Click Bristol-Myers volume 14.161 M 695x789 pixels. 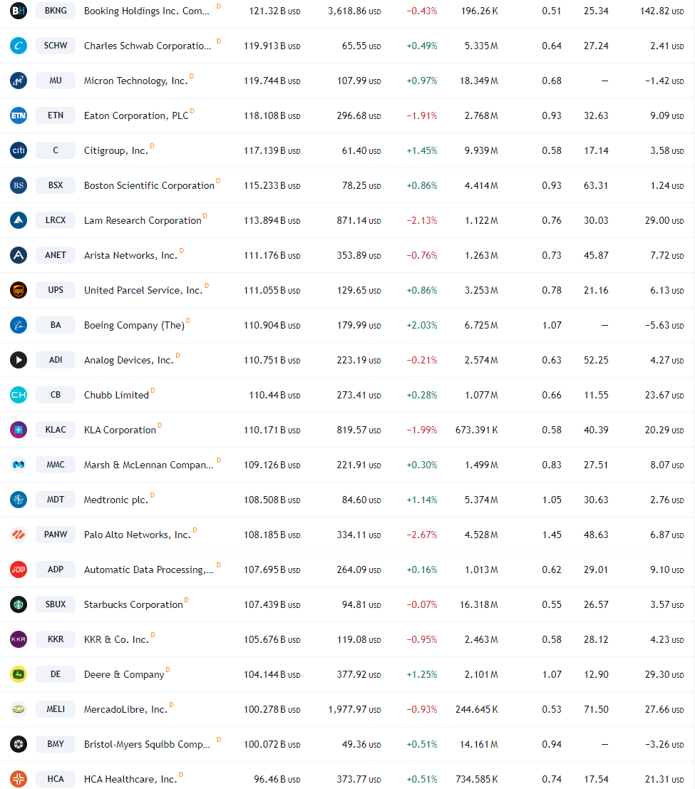pos(478,744)
